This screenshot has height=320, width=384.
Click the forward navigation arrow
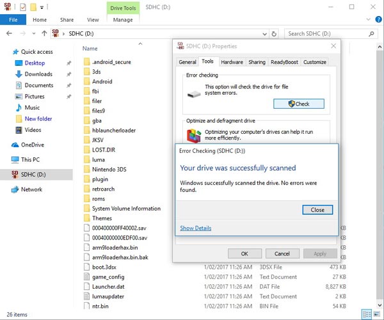coord(23,33)
